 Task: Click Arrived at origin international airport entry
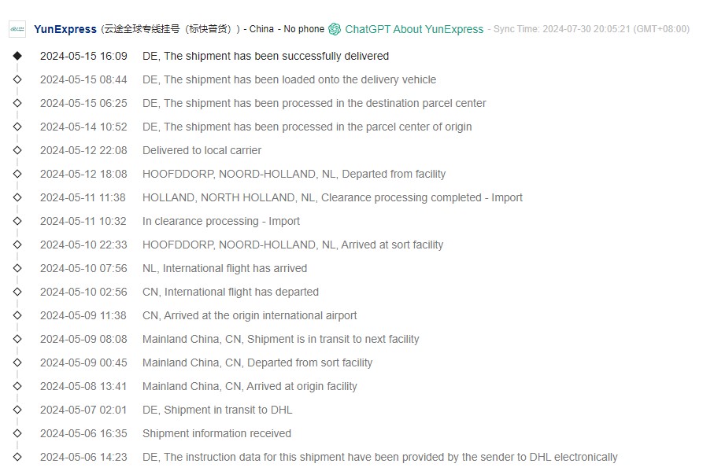click(x=250, y=315)
